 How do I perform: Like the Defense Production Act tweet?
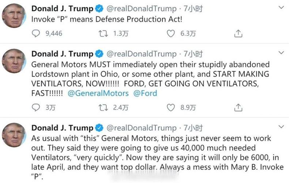pos(170,34)
